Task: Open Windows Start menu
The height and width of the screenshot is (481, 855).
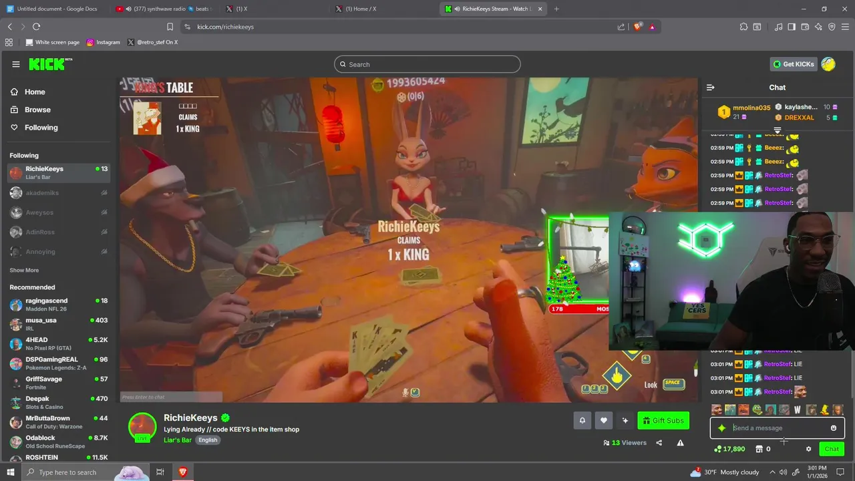Action: coord(10,472)
